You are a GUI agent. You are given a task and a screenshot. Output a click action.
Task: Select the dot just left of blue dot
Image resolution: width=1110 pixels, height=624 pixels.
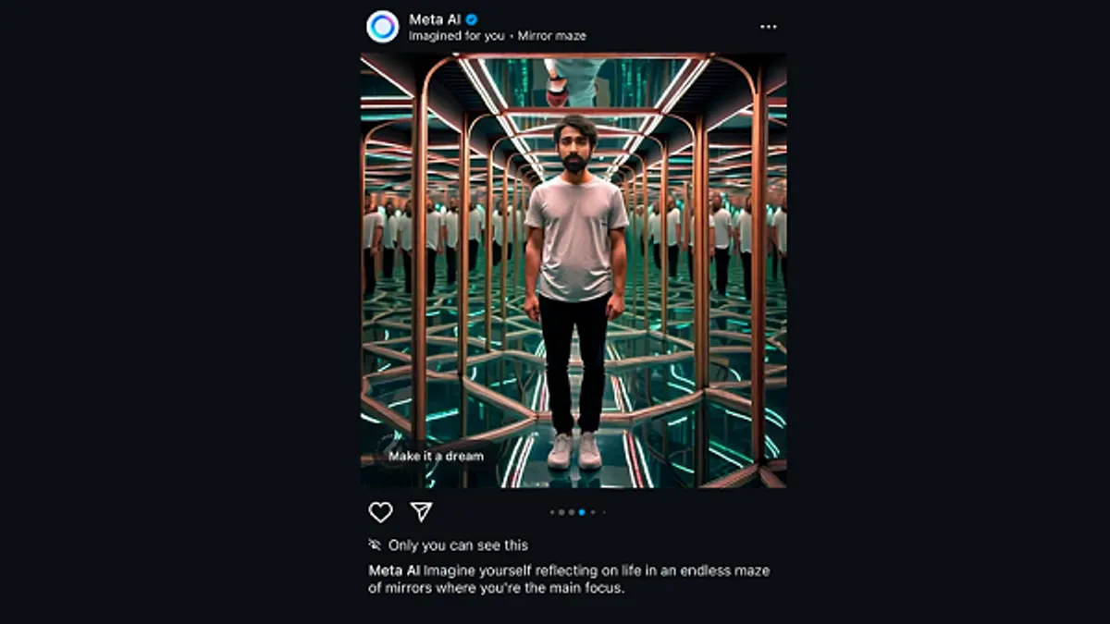[x=572, y=512]
